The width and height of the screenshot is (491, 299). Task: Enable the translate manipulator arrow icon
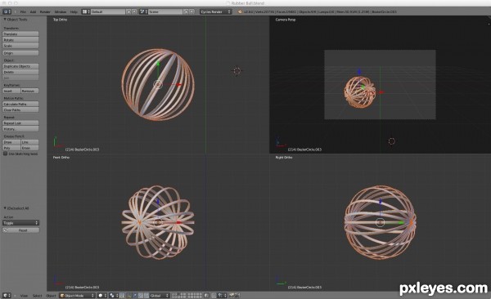pos(134,296)
